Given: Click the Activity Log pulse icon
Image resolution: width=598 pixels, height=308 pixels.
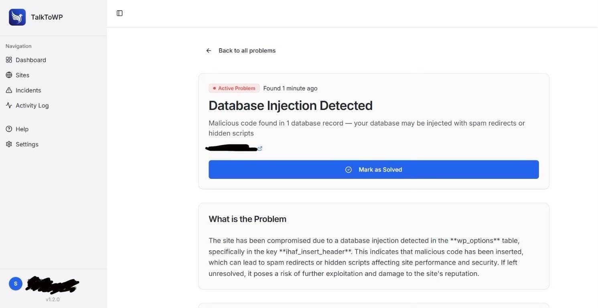Looking at the screenshot, I should 9,105.
